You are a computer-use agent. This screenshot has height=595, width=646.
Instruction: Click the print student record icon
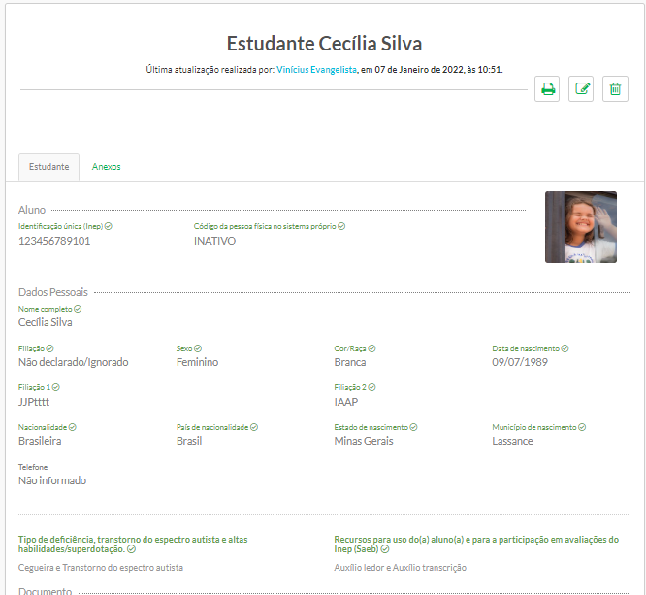pos(547,89)
